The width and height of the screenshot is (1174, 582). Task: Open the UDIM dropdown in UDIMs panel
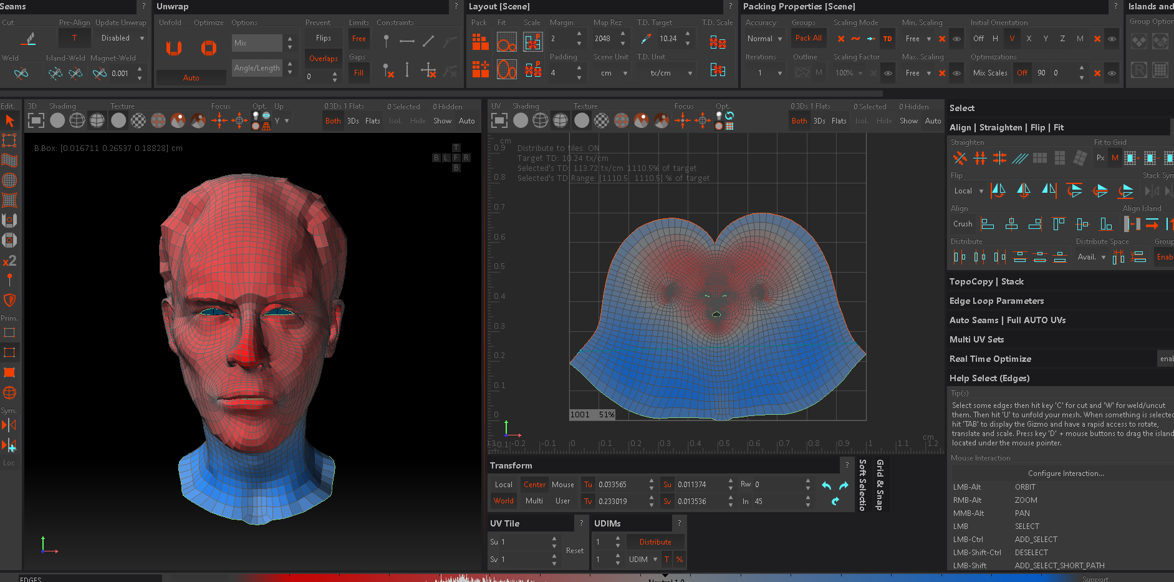pos(642,560)
